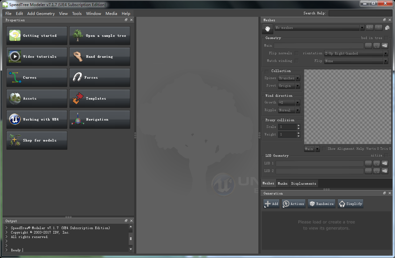Browse for Main geometry file (...)
Viewport: 395px width, 258px height.
pos(368,46)
